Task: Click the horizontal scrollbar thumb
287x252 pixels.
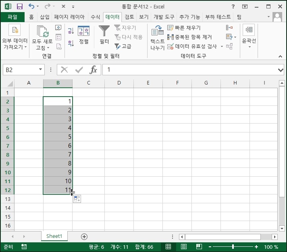Action: tap(223, 237)
